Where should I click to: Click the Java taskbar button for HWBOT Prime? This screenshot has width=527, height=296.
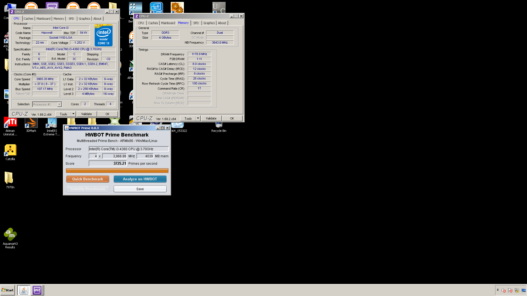[24, 290]
